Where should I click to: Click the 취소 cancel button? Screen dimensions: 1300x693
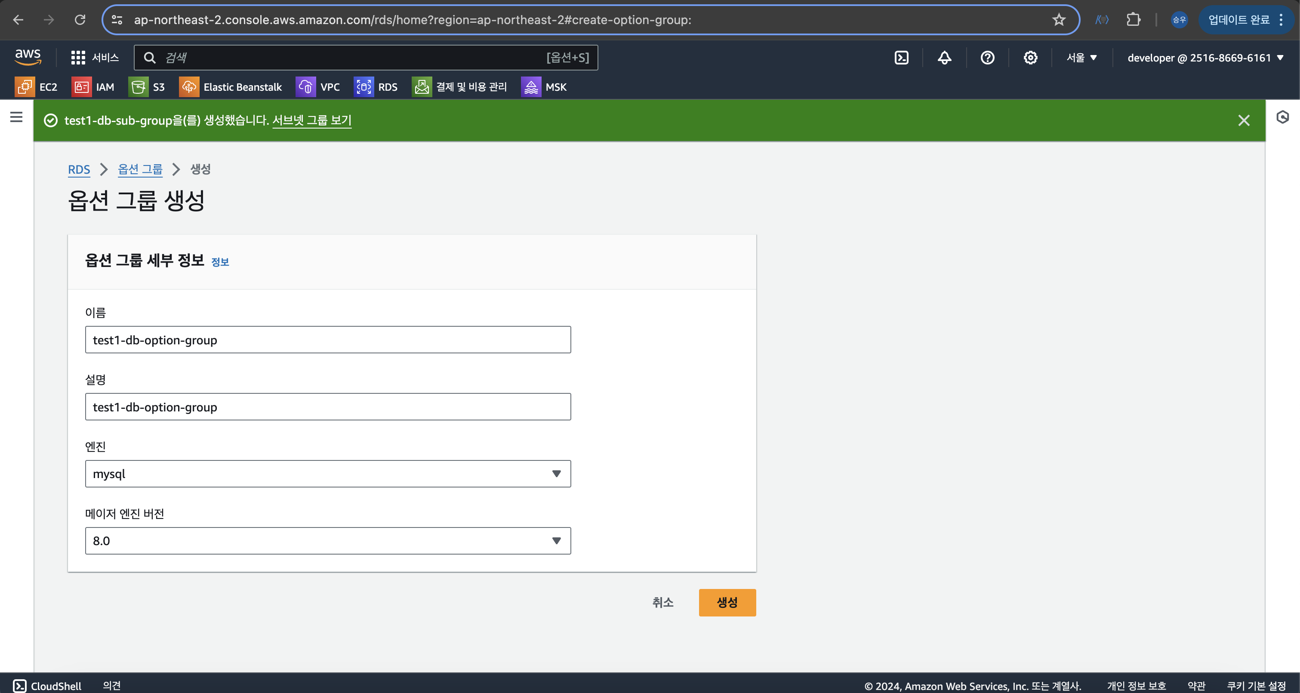(662, 602)
